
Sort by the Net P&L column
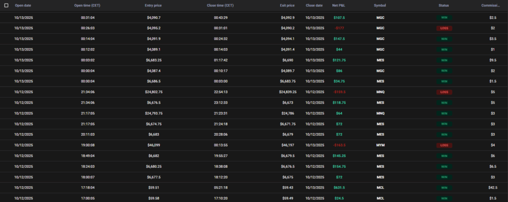pyautogui.click(x=339, y=5)
